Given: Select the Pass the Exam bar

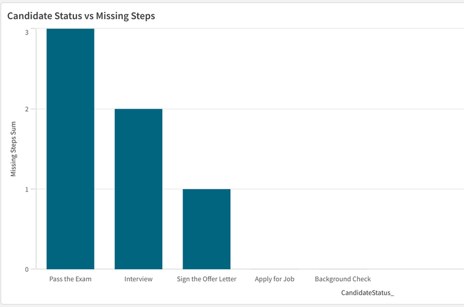Looking at the screenshot, I should pyautogui.click(x=70, y=148).
